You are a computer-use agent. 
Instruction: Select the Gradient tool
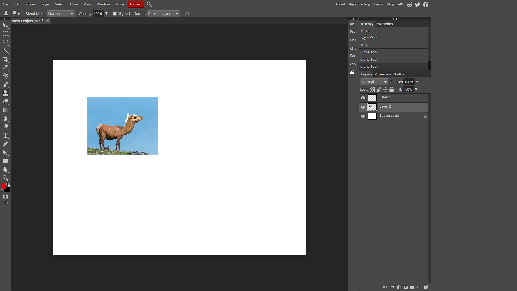tap(5, 110)
